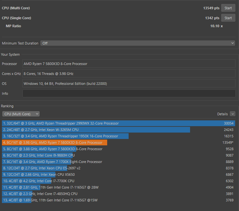Select ranking row Threadripper 1950X 16-Core
Viewport: 239px width, 211px height.
point(118,136)
